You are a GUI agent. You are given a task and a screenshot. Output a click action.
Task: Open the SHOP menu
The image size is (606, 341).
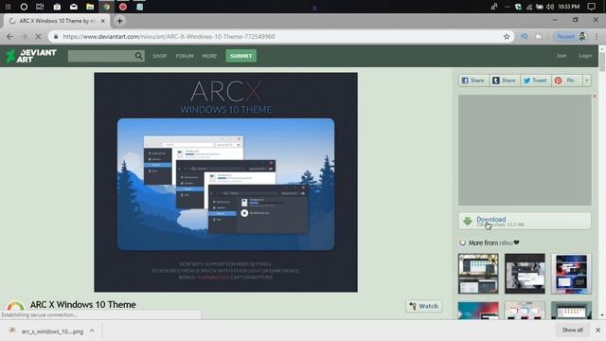click(159, 56)
